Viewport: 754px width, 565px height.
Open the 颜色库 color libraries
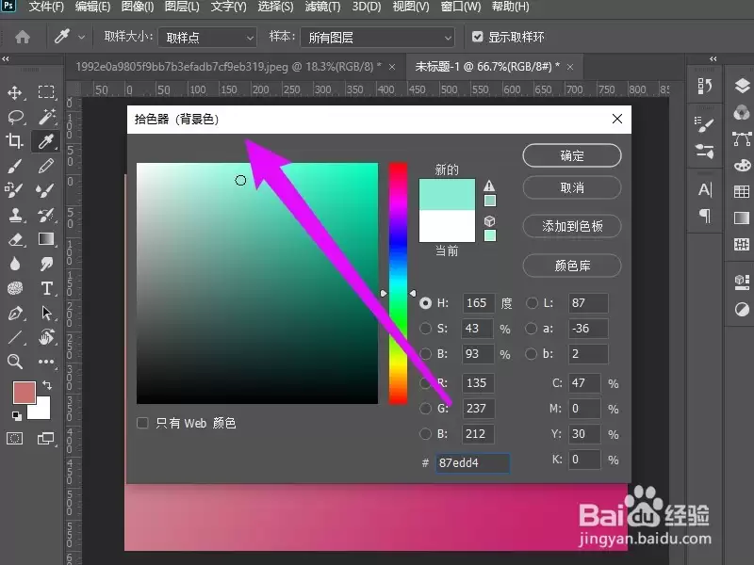(x=572, y=266)
